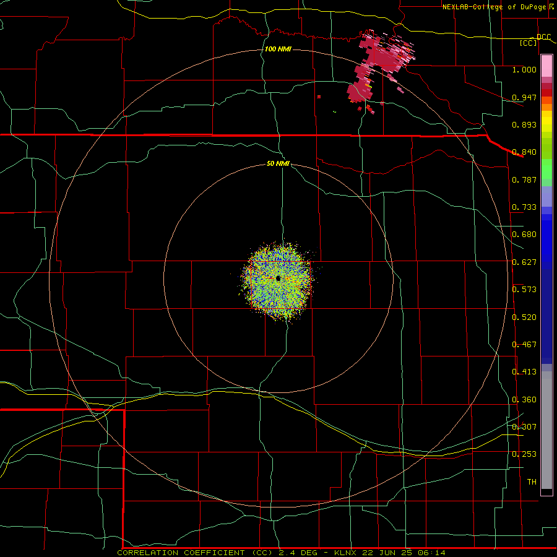
Task: Pick the periwinkle swatch on the color bar
Action: coord(546,197)
